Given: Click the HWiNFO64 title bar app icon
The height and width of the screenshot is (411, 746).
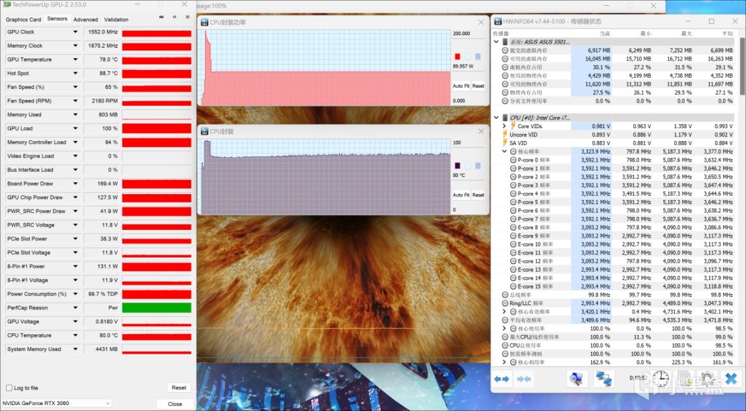Looking at the screenshot, I should point(498,22).
